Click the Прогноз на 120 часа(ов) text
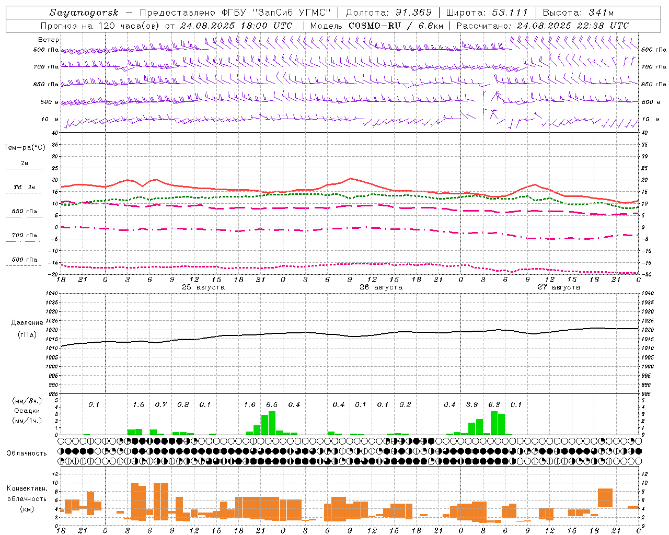This screenshot has width=669, height=535. [100, 26]
